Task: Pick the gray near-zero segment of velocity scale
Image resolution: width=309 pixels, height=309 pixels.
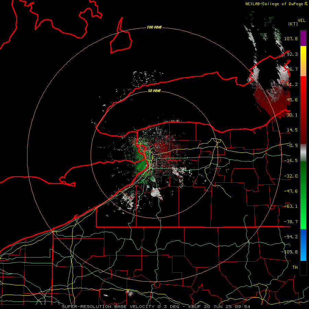Action: (x=303, y=153)
